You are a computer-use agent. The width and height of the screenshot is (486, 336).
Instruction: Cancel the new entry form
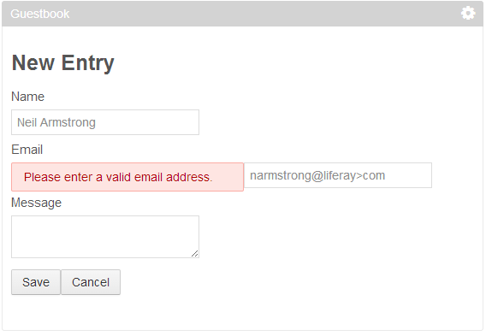(x=91, y=282)
